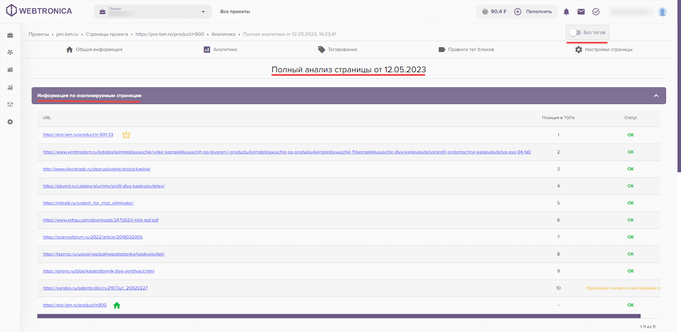681x332 pixels.
Task: Click the Аналитика breadcrumb
Action: point(223,34)
